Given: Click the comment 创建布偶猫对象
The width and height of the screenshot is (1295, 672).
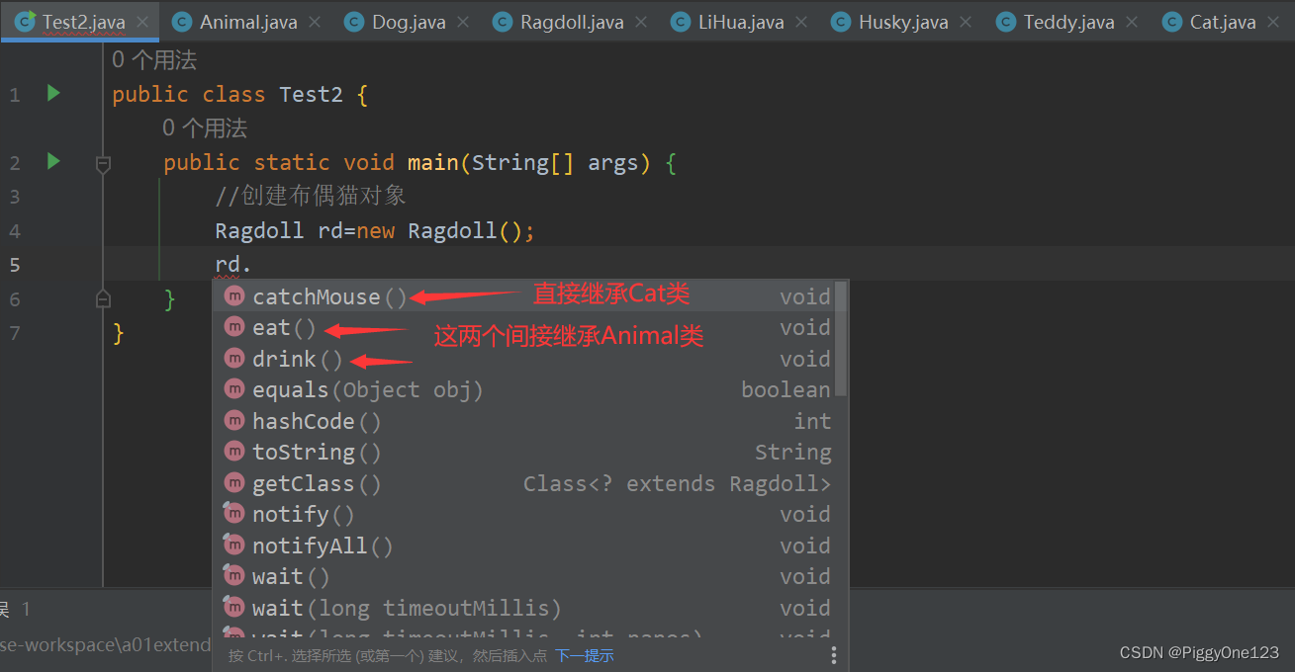Looking at the screenshot, I should pos(311,197).
